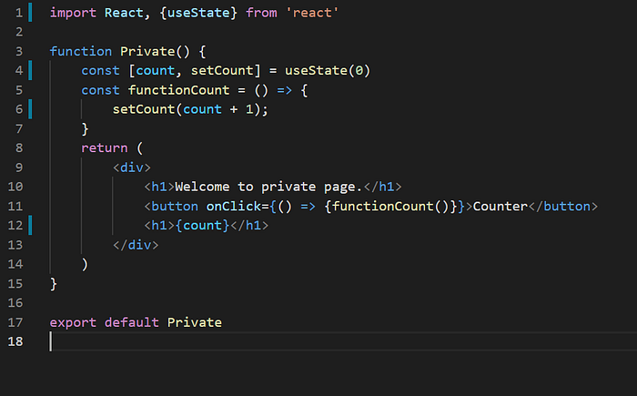Click line number 15 in the gutter

click(15, 283)
